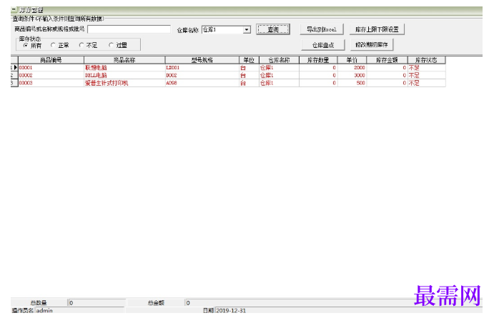Click the 查询 button

click(273, 29)
